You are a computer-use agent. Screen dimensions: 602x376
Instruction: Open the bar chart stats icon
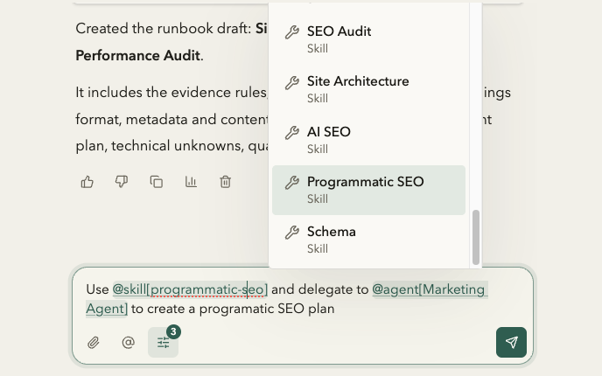pyautogui.click(x=191, y=182)
